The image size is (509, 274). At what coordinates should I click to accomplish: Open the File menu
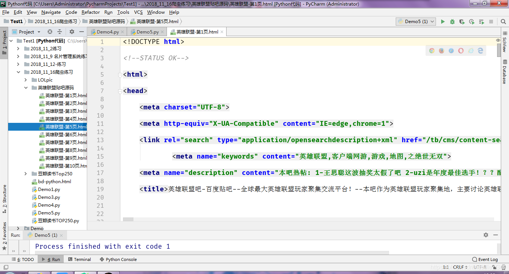point(6,12)
